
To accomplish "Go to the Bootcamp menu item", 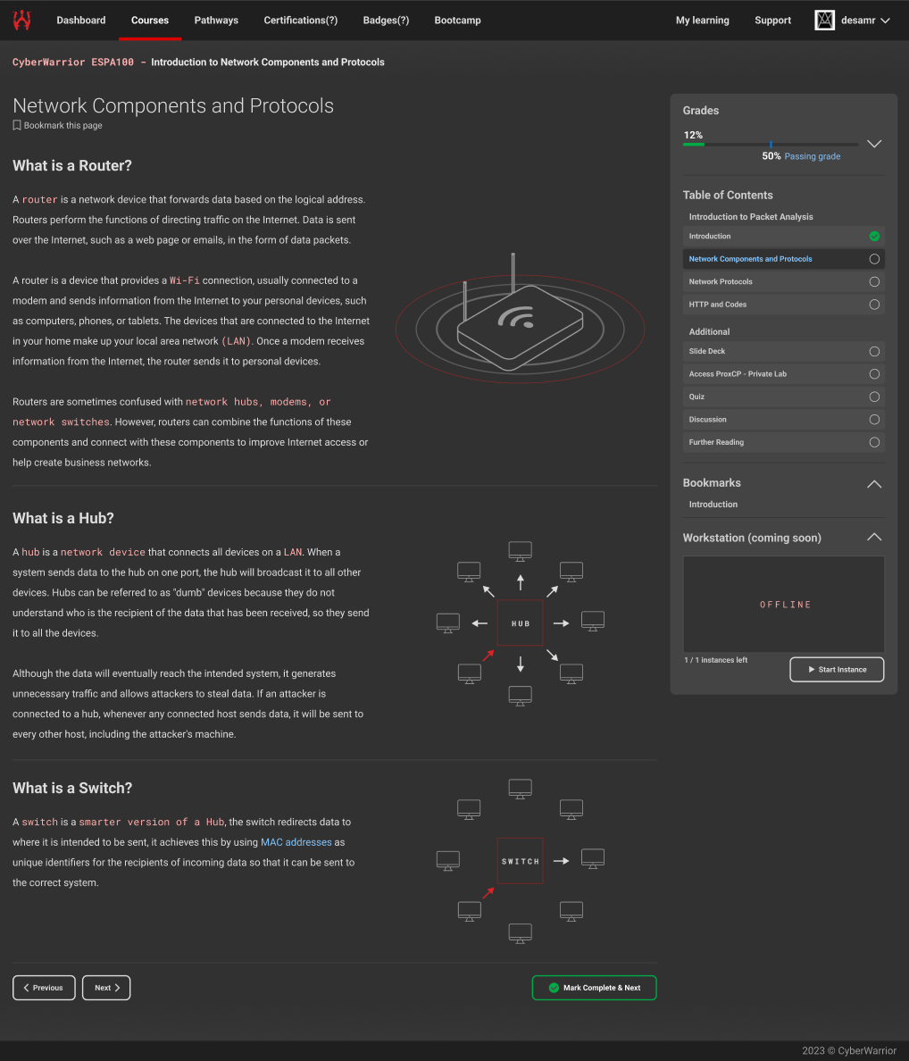I will coord(457,21).
